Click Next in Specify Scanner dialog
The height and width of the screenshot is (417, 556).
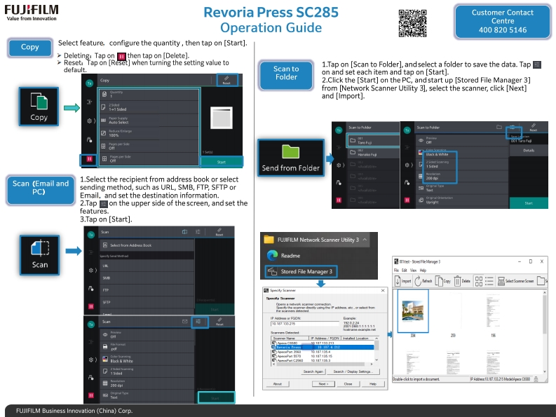click(323, 384)
